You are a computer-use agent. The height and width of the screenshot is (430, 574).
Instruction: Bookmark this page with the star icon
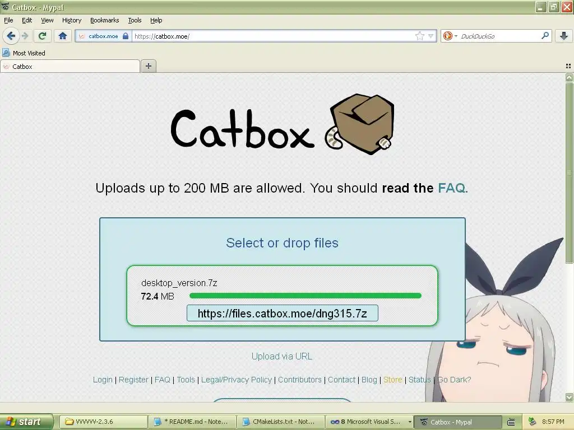[419, 36]
